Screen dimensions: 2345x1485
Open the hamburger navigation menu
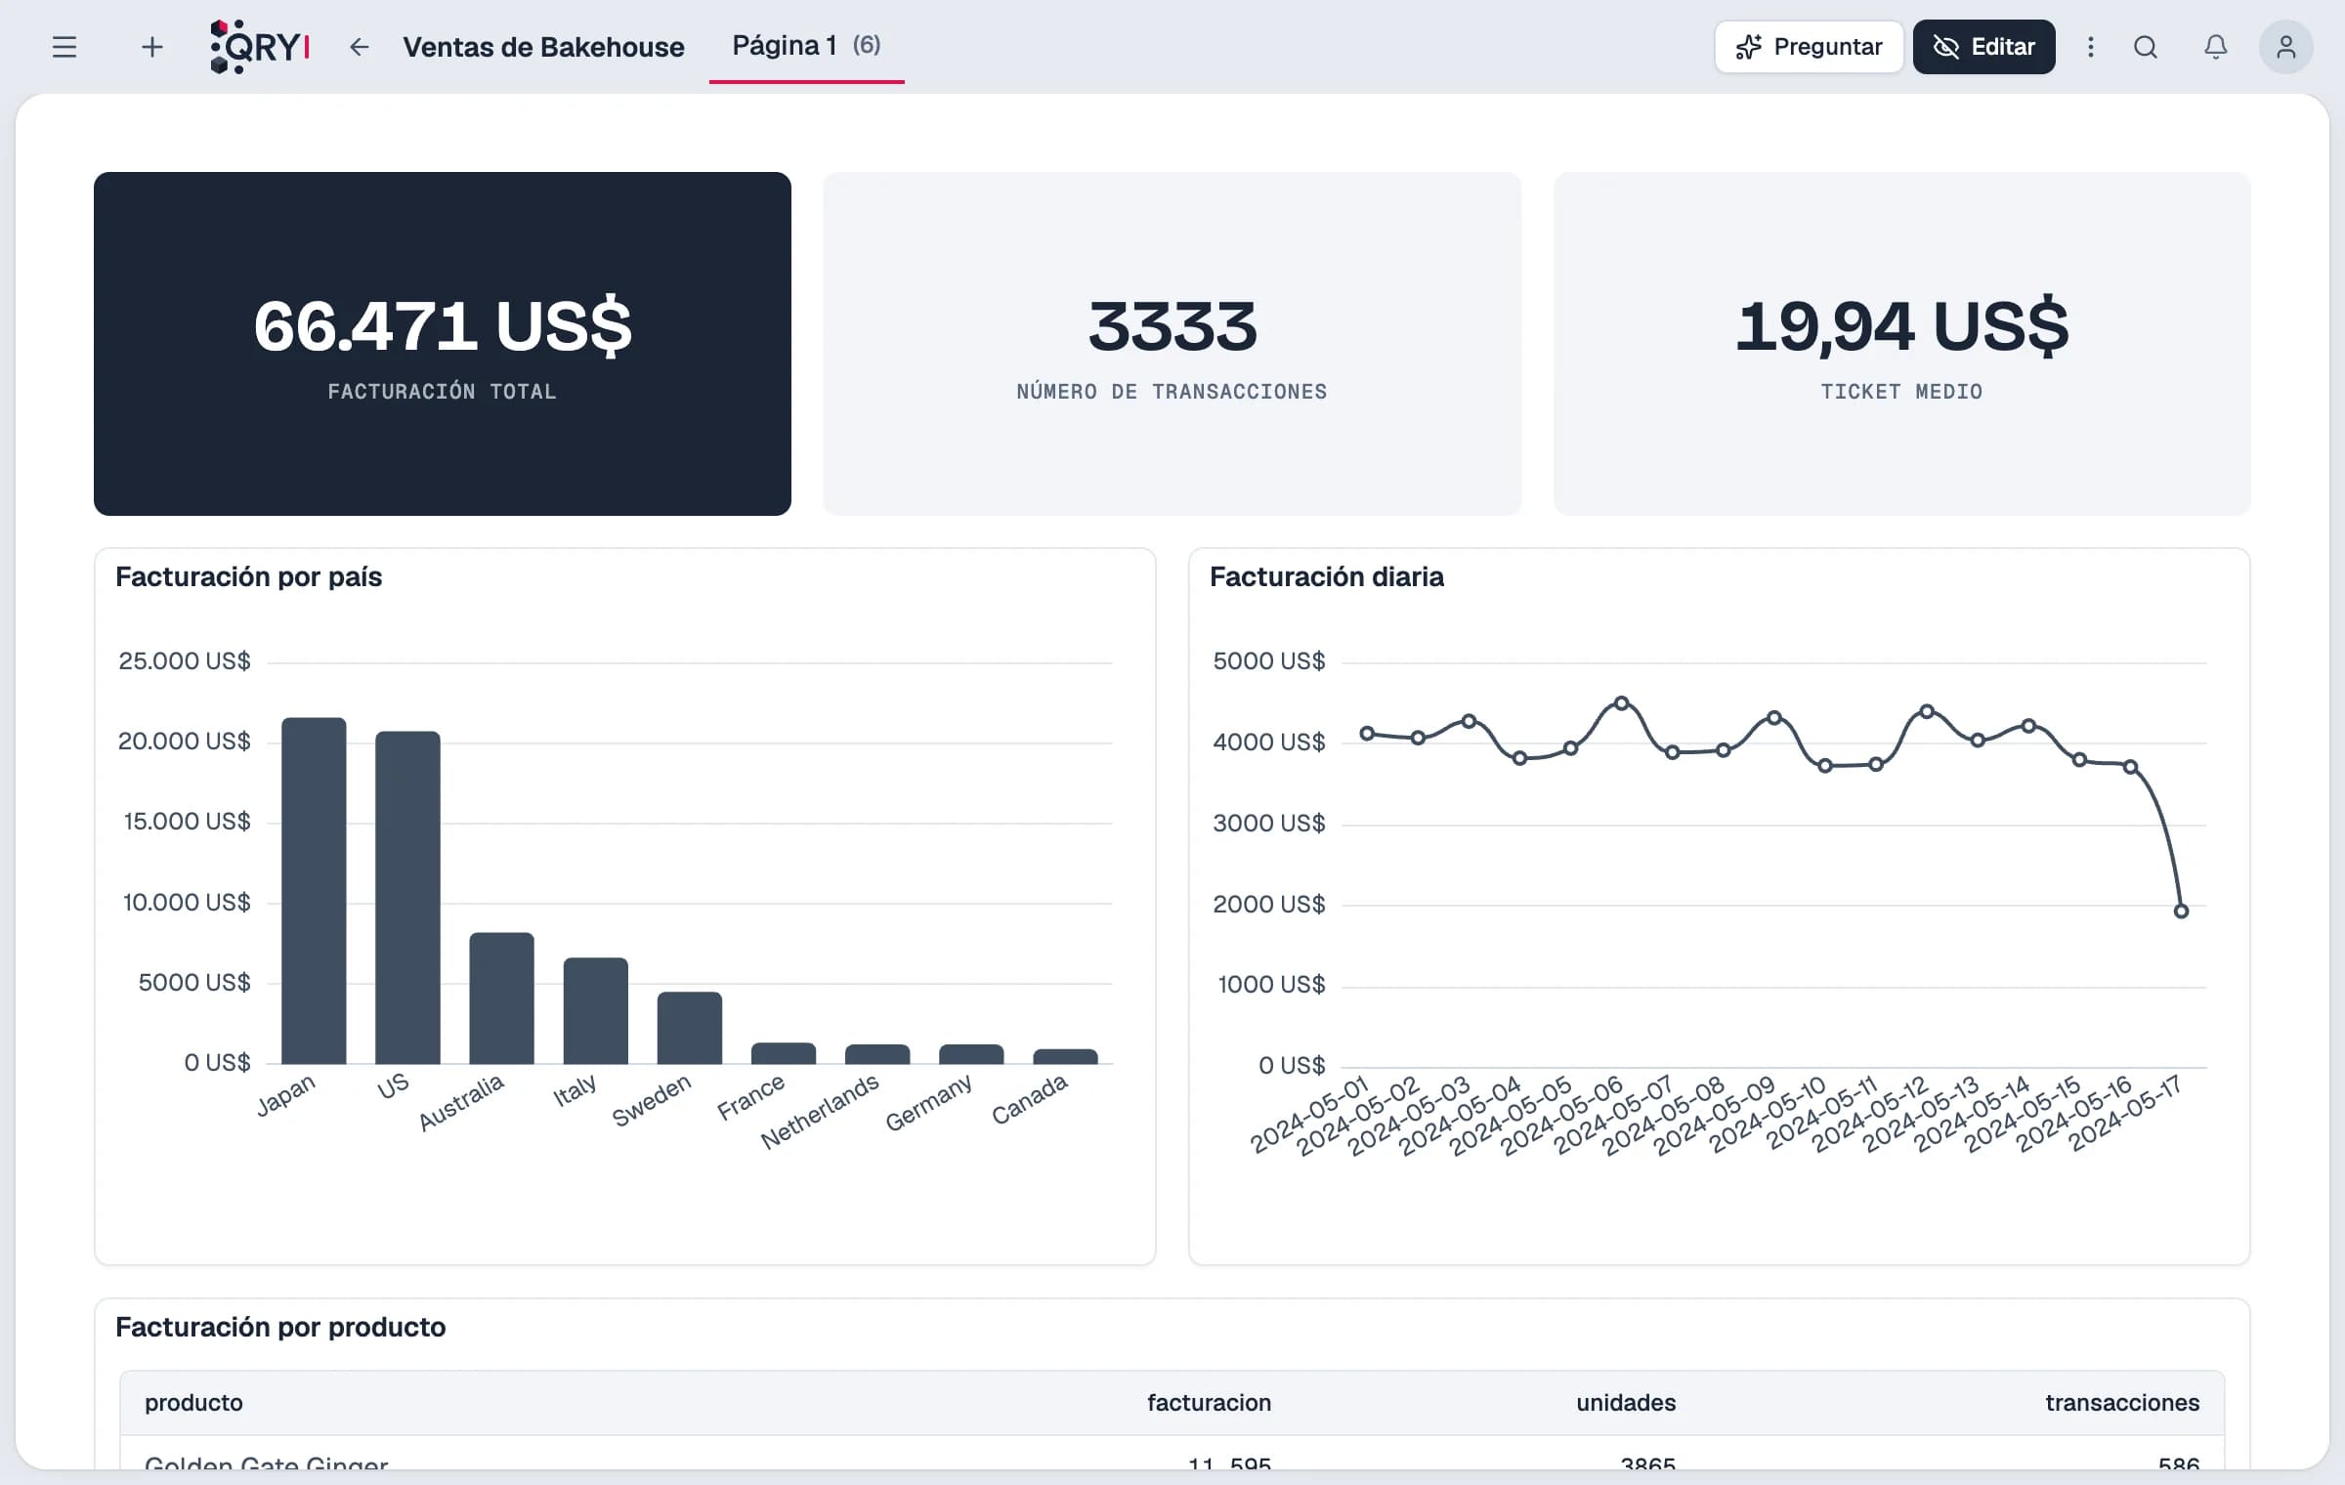[64, 47]
